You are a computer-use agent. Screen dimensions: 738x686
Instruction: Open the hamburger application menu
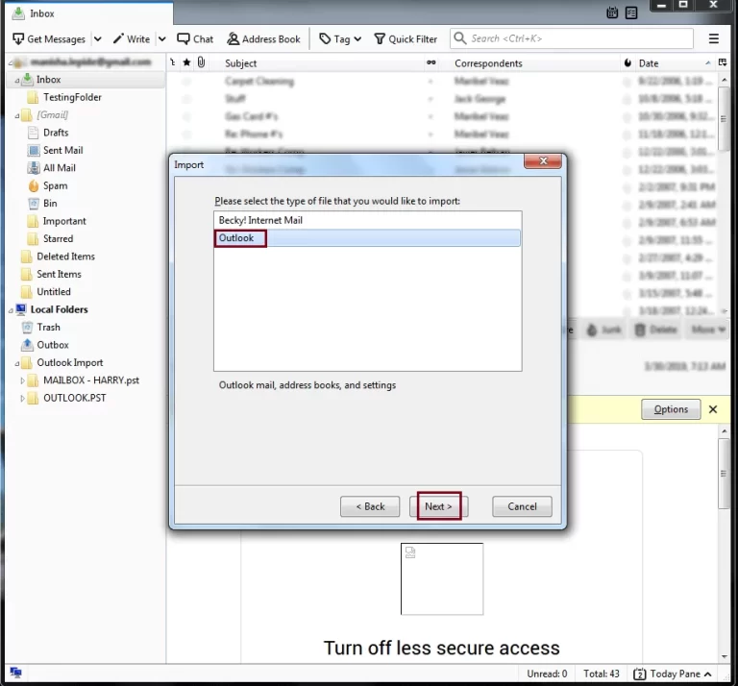click(x=714, y=38)
